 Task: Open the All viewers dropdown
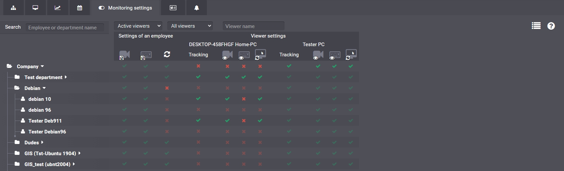pyautogui.click(x=190, y=26)
